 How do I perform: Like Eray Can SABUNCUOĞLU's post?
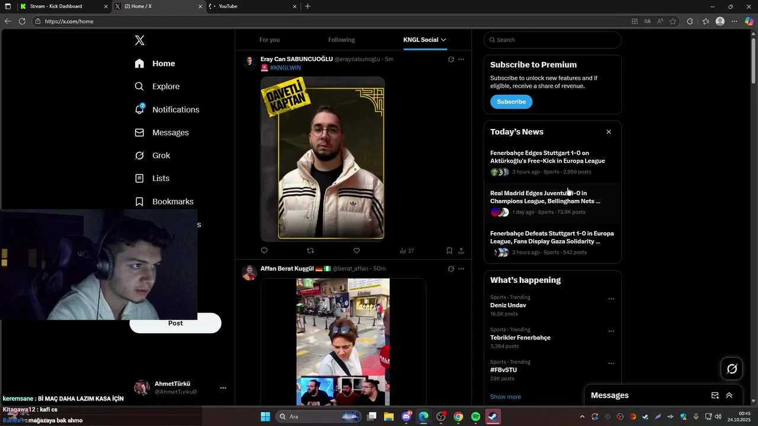[x=356, y=251]
